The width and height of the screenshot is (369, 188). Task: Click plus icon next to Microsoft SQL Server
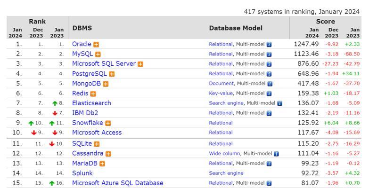(140, 64)
